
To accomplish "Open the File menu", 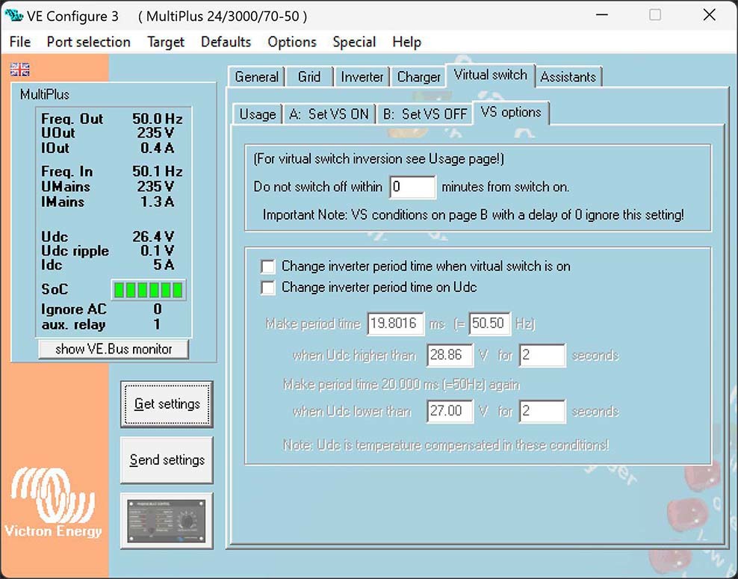I will click(x=20, y=42).
